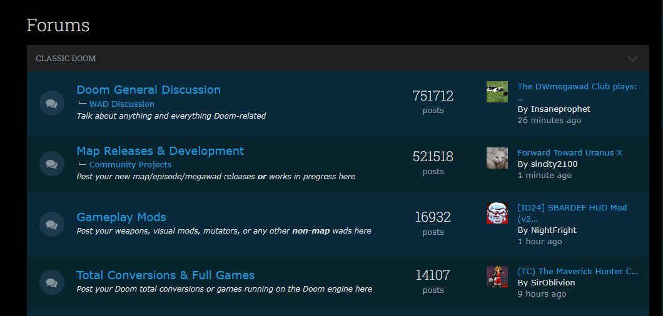Open the Community Projects subforum

click(x=130, y=165)
